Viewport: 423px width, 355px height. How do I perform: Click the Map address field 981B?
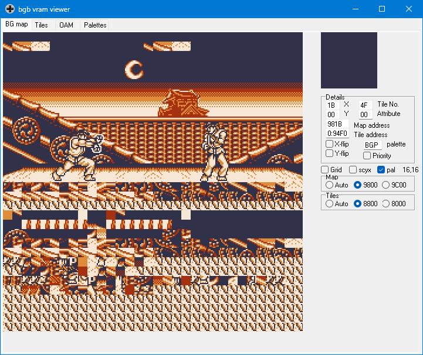click(337, 124)
